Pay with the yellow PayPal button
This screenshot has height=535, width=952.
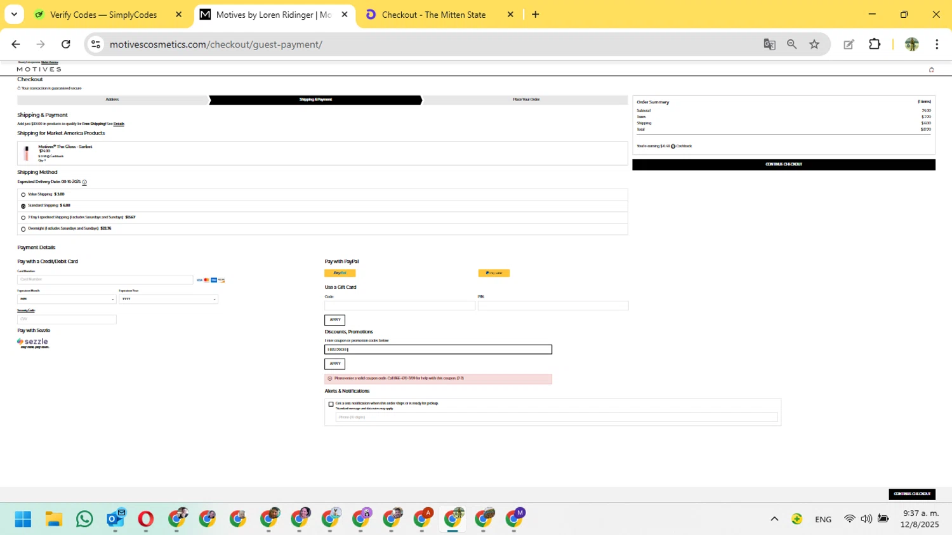point(340,273)
